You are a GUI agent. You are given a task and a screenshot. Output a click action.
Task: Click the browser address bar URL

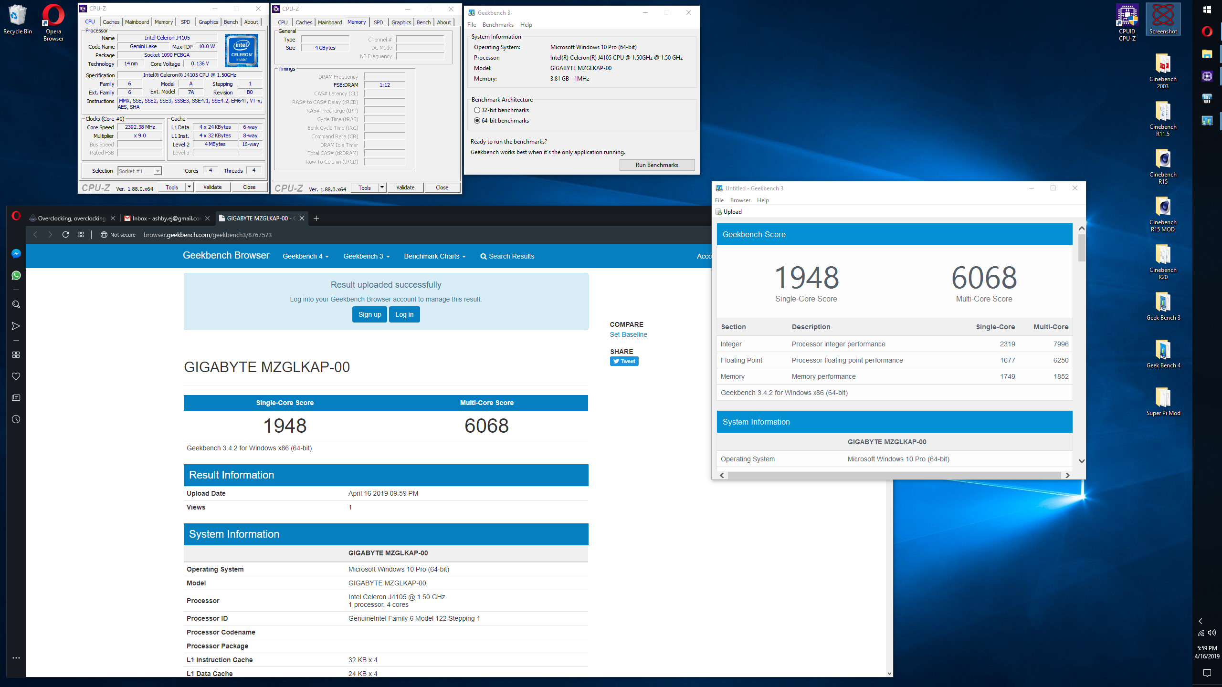(207, 235)
